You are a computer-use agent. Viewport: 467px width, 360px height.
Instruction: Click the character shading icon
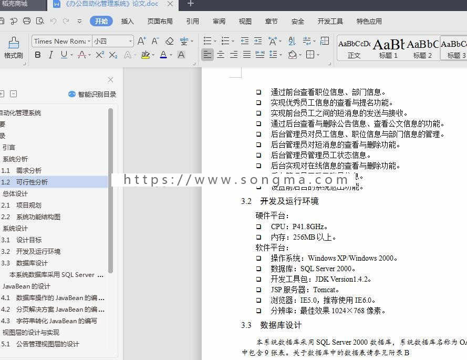tap(181, 55)
